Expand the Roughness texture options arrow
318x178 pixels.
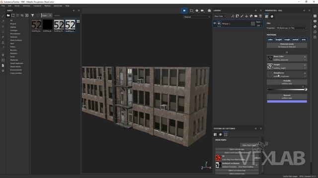[305, 76]
